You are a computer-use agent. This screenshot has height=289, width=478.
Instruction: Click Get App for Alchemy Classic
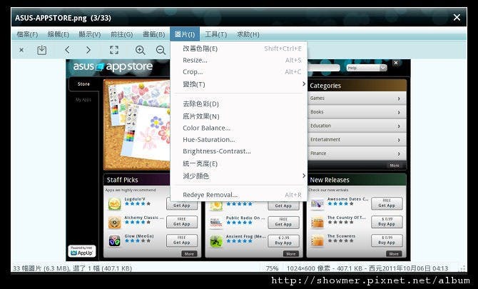tap(182, 222)
